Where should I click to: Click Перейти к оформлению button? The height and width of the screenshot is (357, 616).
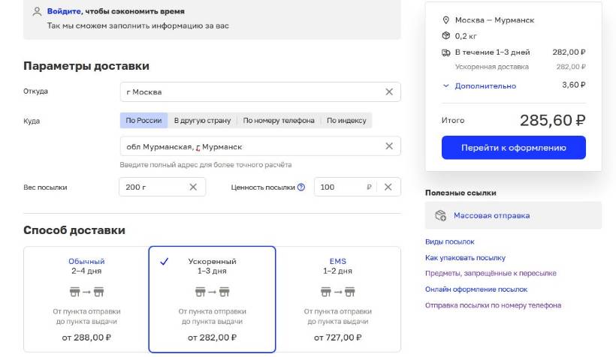point(514,148)
